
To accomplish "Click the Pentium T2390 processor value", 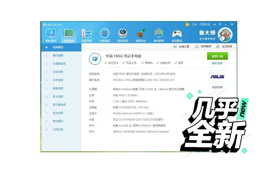I will (x=149, y=89).
